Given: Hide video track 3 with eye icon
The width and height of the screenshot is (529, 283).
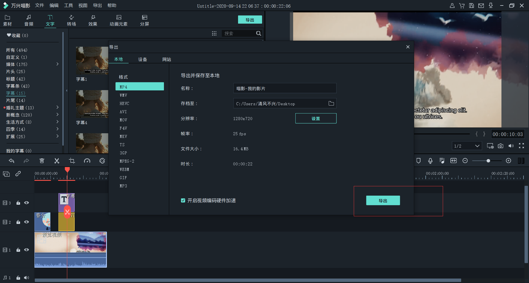Looking at the screenshot, I should [x=26, y=203].
